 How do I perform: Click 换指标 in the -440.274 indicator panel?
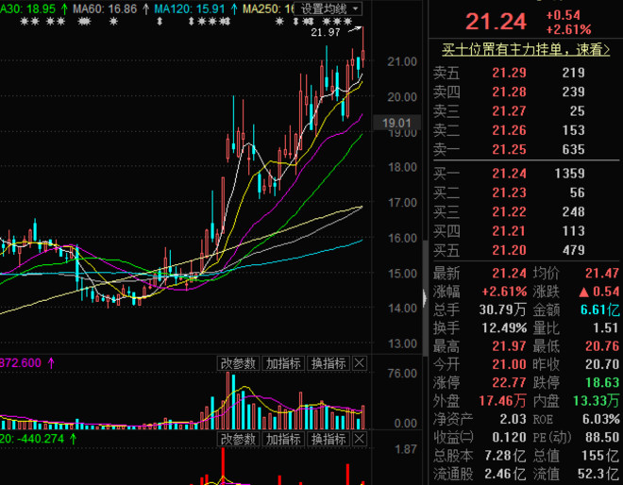click(x=328, y=439)
